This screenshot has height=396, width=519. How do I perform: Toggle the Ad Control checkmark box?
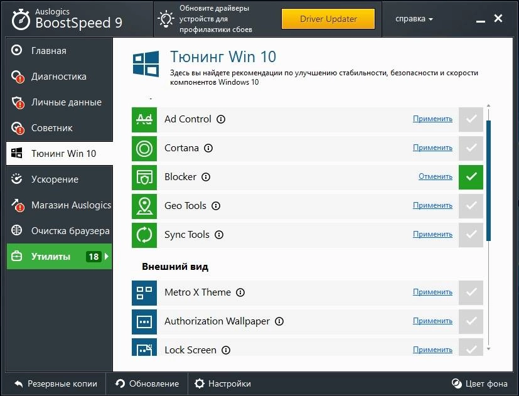pos(471,119)
